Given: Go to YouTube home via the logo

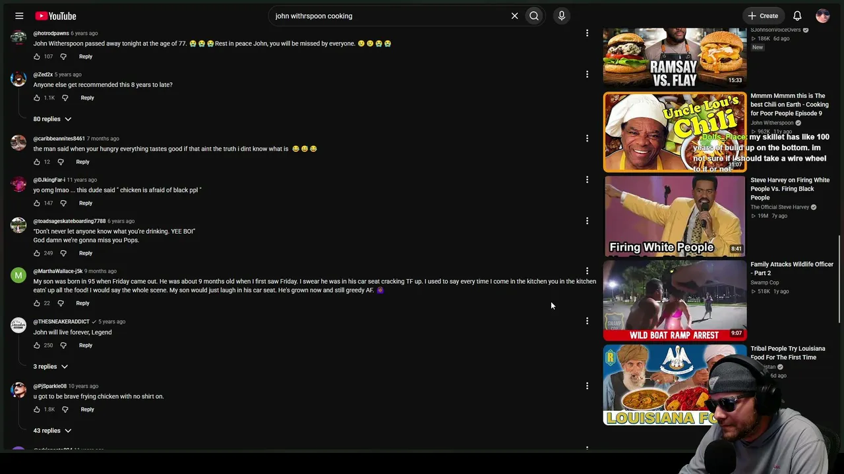Looking at the screenshot, I should click(x=55, y=16).
